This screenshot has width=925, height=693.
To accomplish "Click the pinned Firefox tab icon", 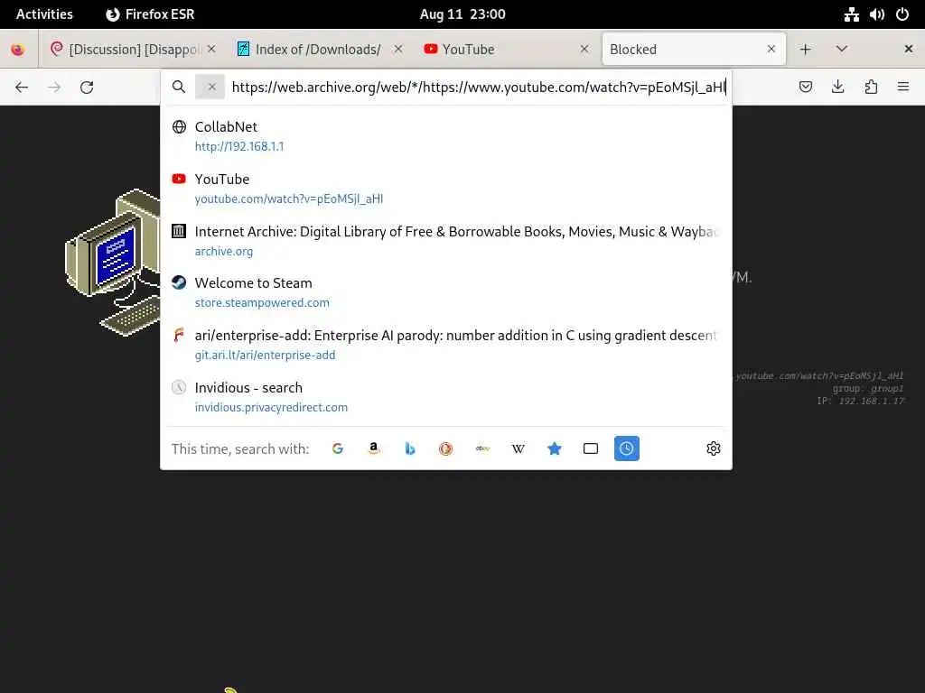I will pyautogui.click(x=18, y=50).
